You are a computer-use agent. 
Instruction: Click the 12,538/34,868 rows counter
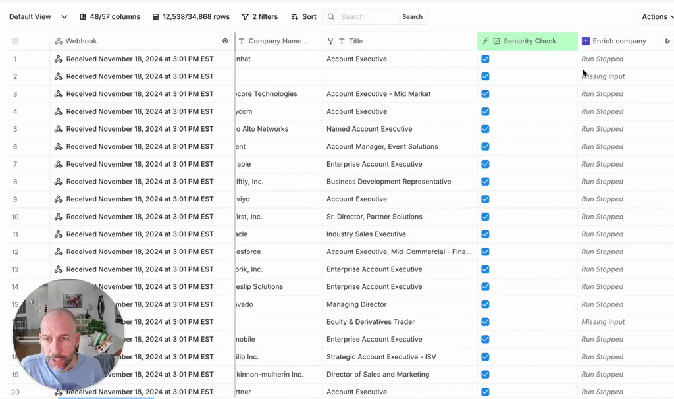point(191,17)
